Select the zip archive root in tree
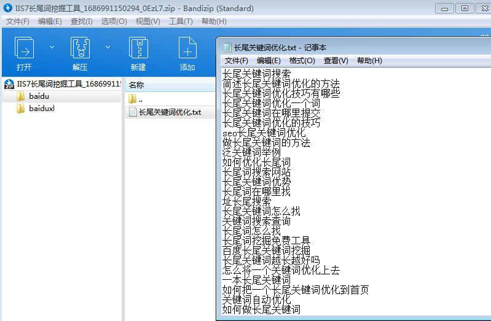 [x=62, y=84]
